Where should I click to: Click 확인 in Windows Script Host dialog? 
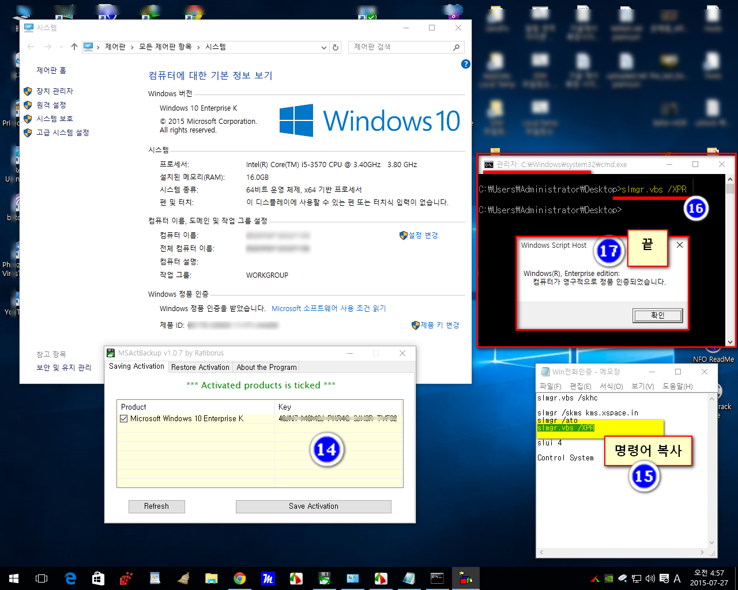pyautogui.click(x=658, y=315)
